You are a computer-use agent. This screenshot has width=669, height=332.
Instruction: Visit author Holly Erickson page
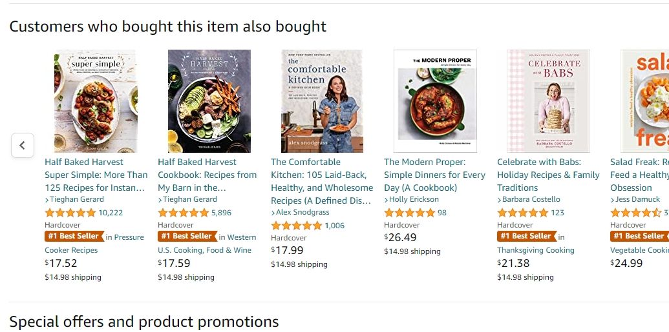click(x=414, y=199)
